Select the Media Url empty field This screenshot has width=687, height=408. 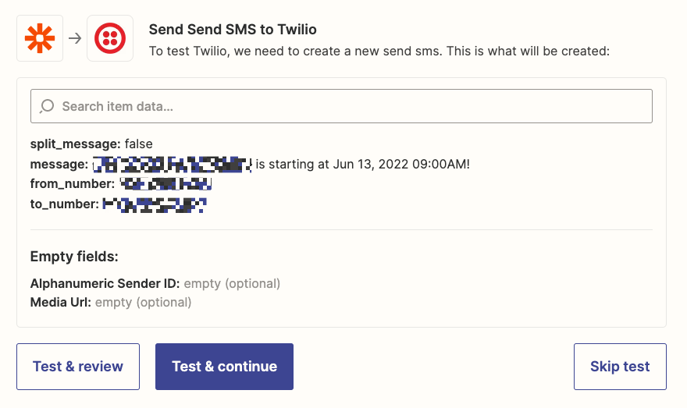pos(143,302)
